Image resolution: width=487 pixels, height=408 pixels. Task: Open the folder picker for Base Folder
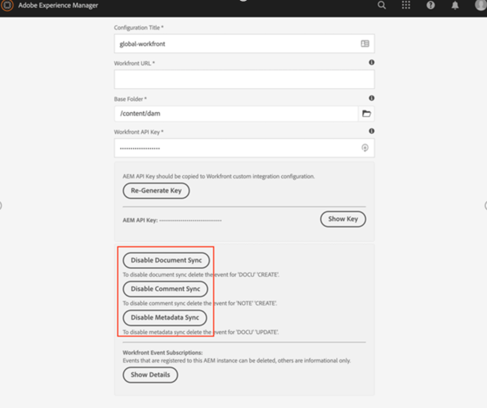coord(366,114)
